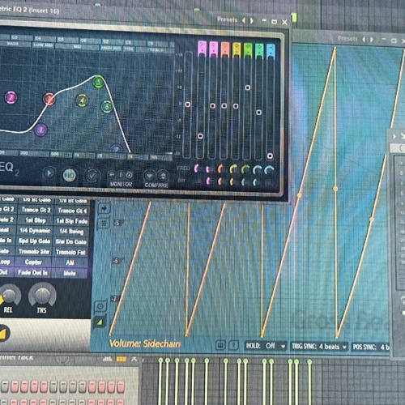The image size is (405, 405).
Task: Open Presets menu of Gross Beat window
Action: [x=347, y=39]
